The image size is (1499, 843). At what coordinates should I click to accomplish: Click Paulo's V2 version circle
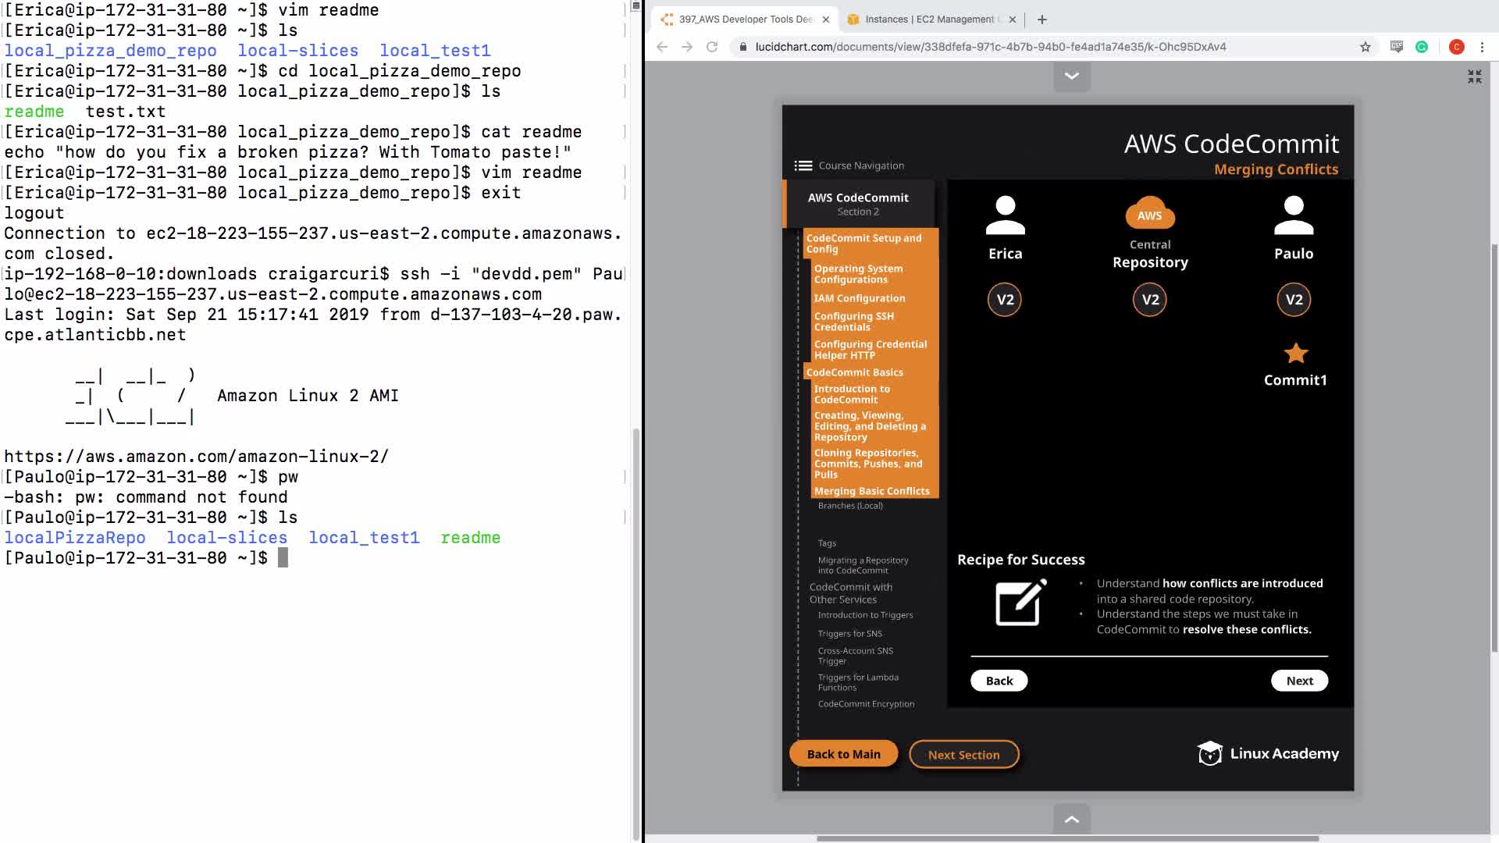1294,300
